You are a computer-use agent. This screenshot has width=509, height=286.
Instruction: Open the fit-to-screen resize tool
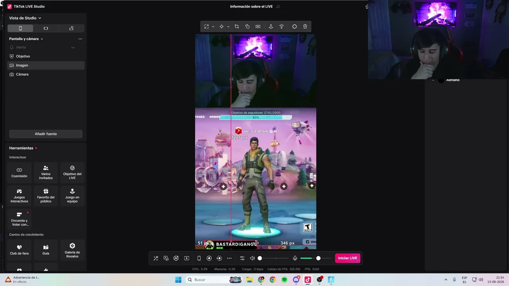(206, 27)
